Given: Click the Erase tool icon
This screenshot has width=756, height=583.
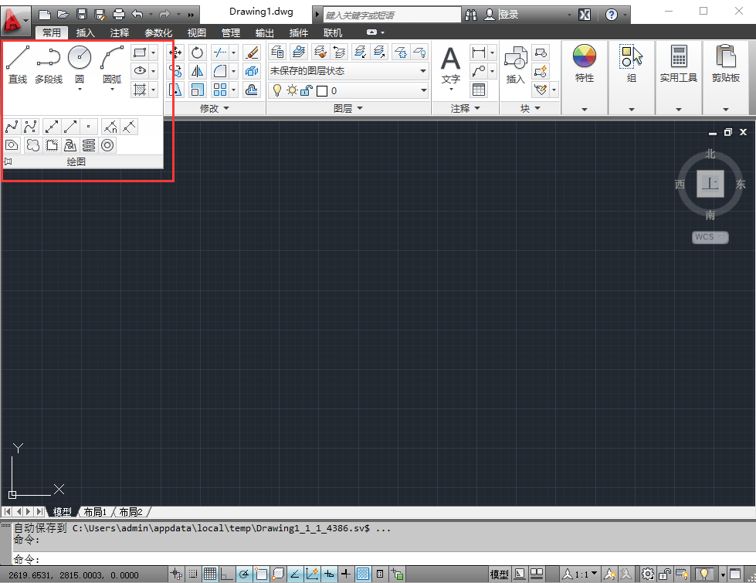Looking at the screenshot, I should point(252,52).
